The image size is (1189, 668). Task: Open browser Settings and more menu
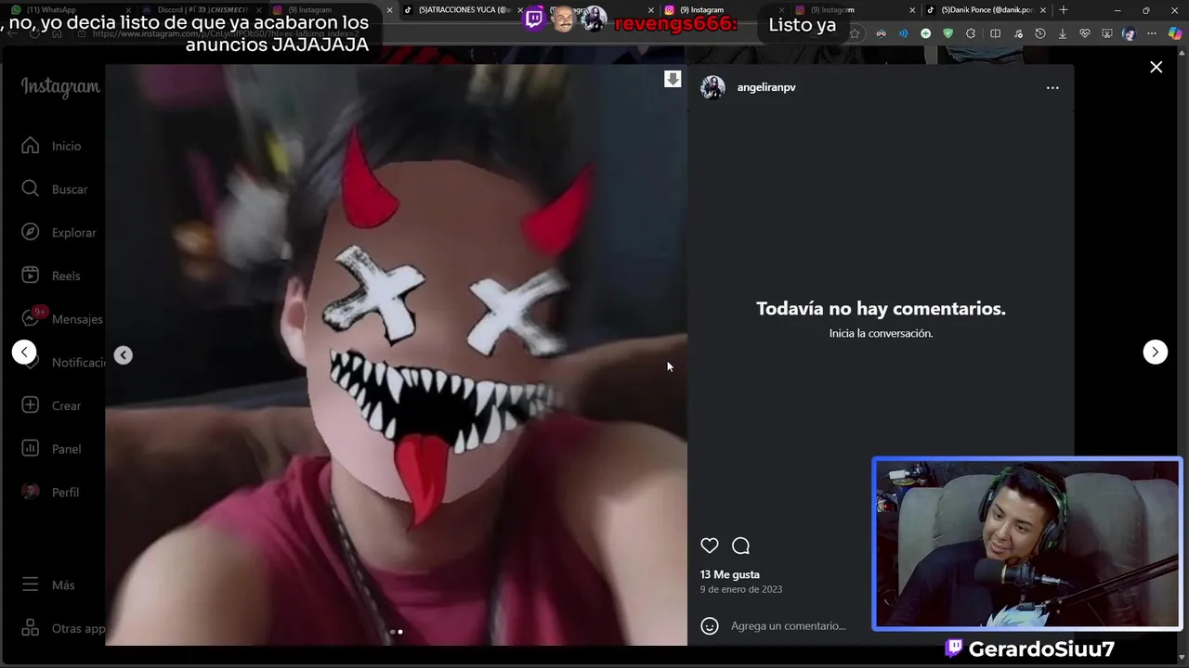click(x=1152, y=33)
